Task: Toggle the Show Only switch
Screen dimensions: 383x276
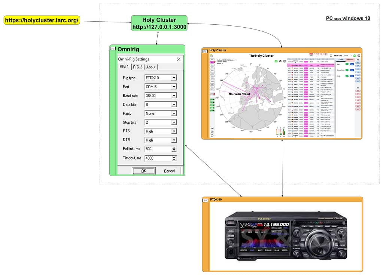Action: (347, 70)
